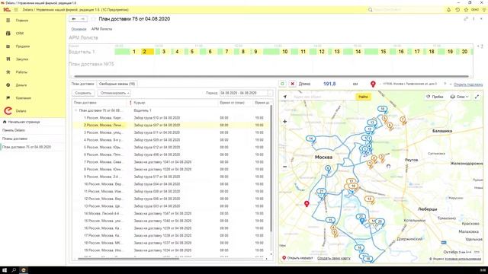
Task: Open the Работы tools icon
Action: [8, 72]
